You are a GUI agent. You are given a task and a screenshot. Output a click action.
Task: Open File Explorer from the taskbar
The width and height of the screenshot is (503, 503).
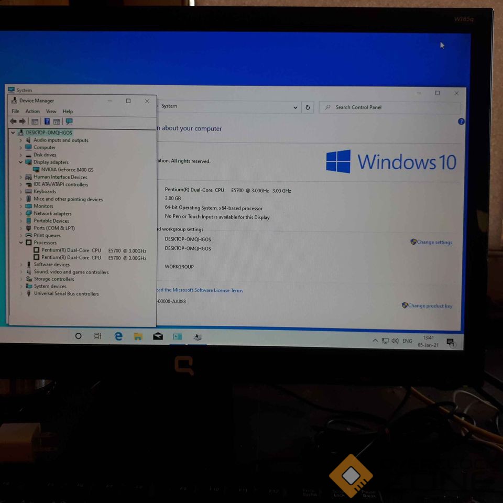coord(138,336)
